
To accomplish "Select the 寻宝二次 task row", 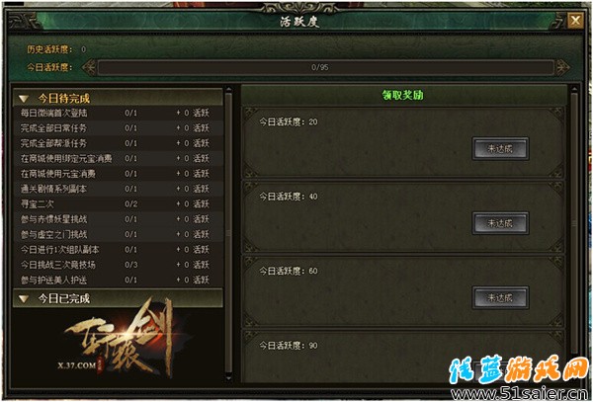I will pos(118,204).
